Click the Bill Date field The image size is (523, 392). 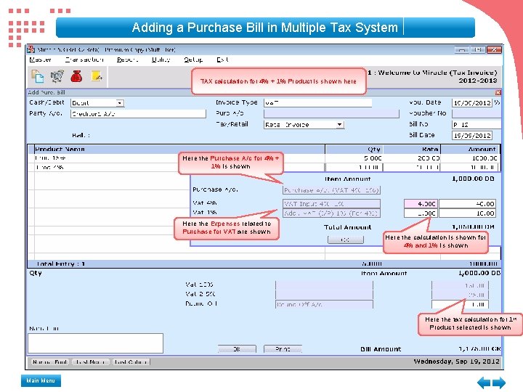pos(472,135)
